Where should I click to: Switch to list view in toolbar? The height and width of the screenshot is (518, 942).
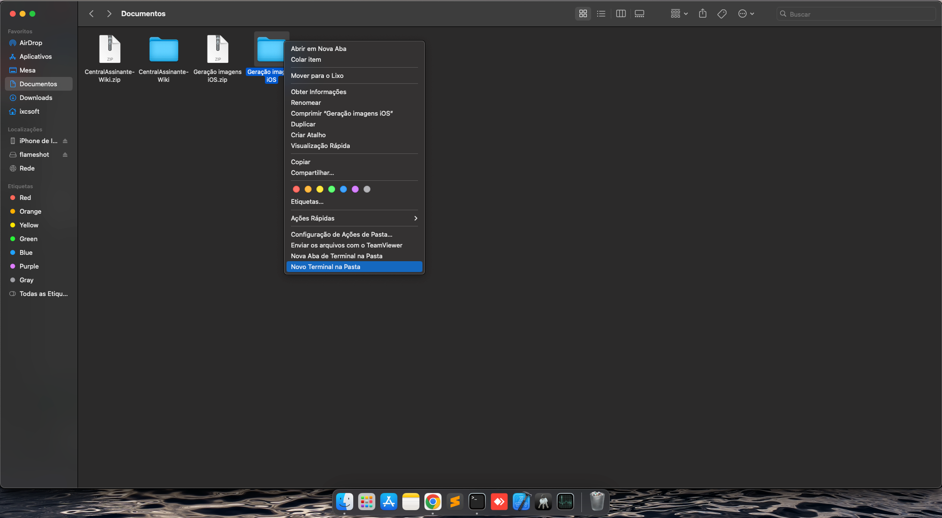601,14
